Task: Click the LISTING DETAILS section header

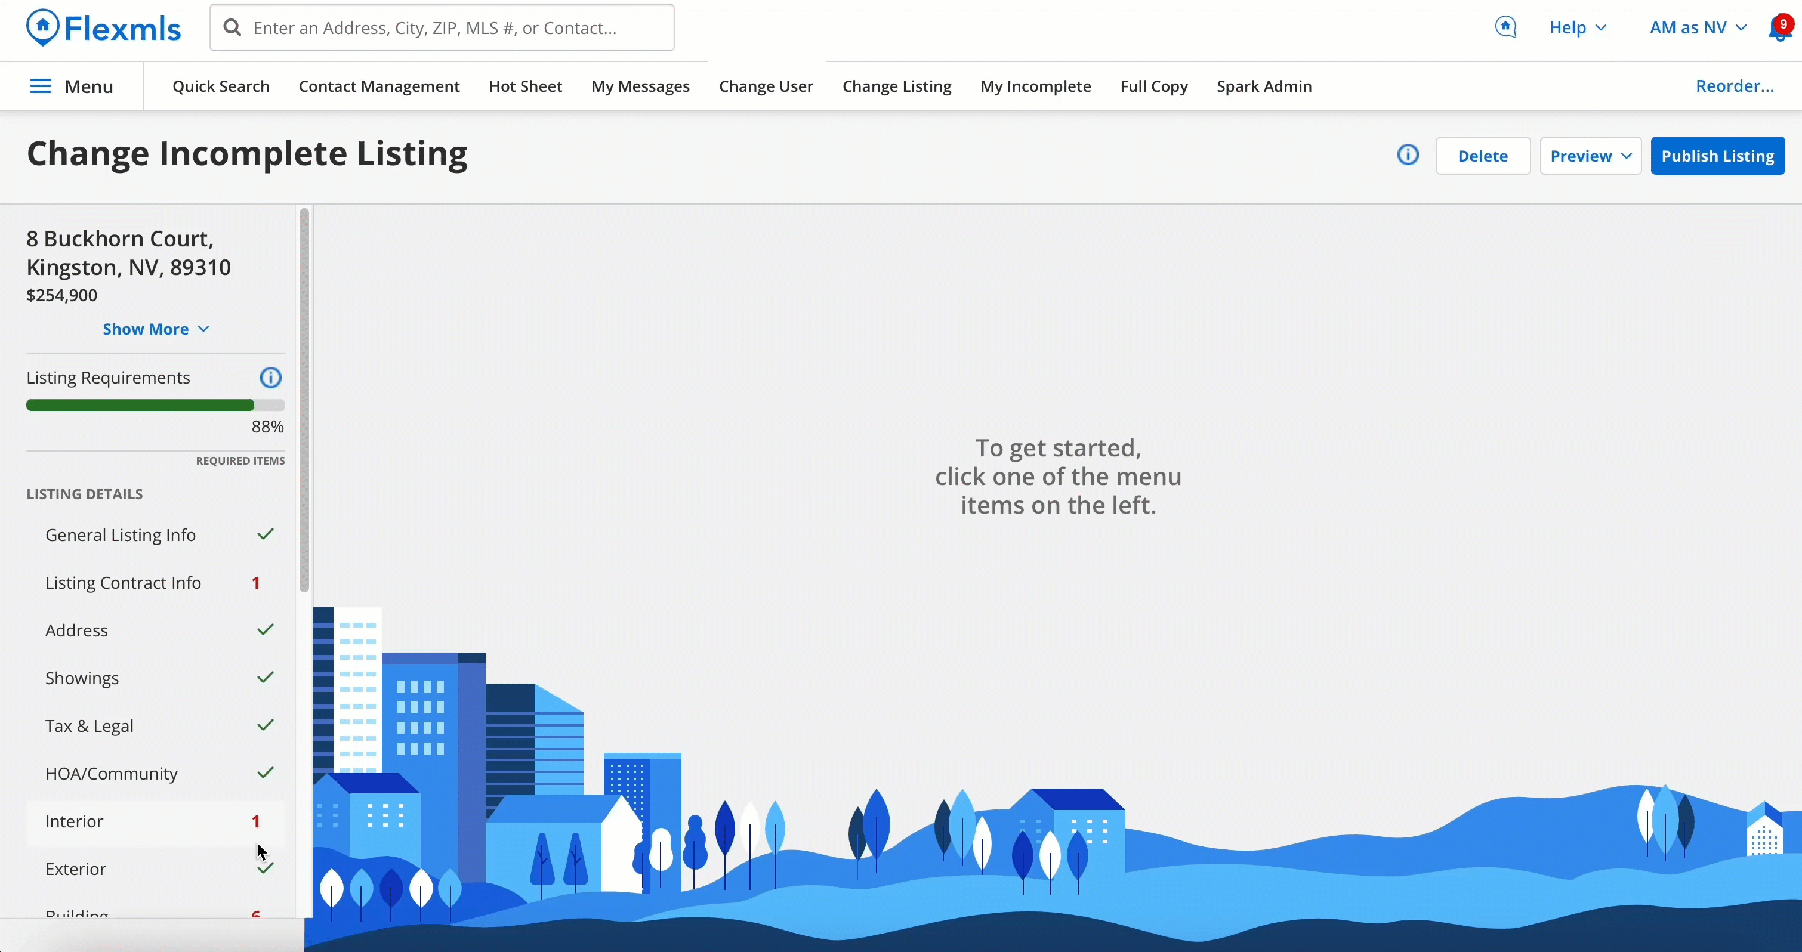Action: pos(85,494)
